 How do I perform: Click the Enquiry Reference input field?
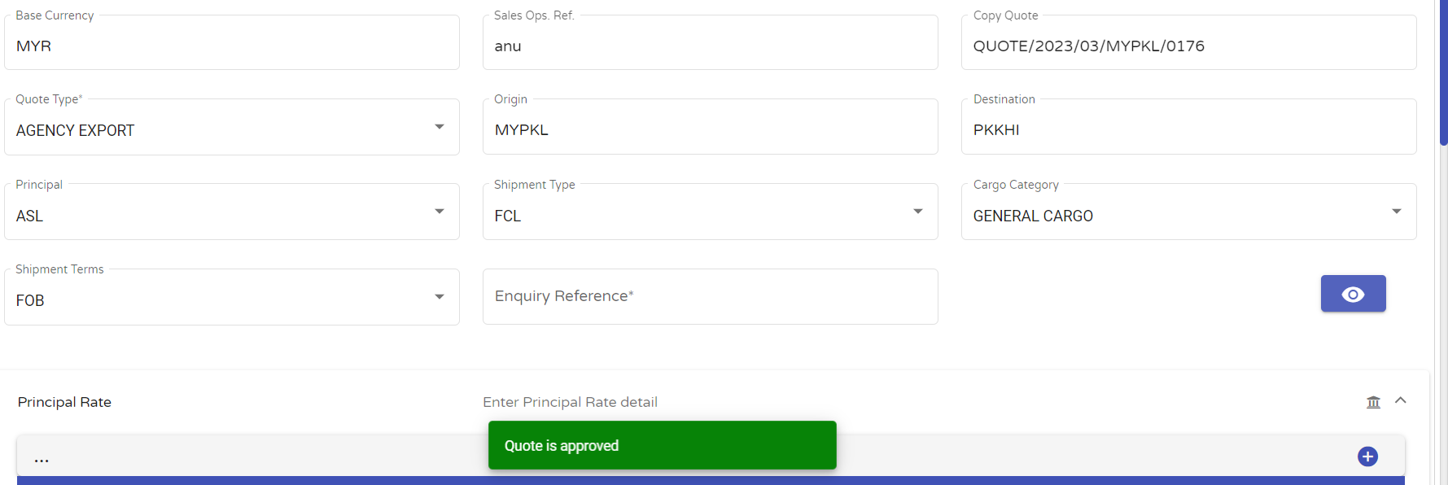click(x=711, y=297)
